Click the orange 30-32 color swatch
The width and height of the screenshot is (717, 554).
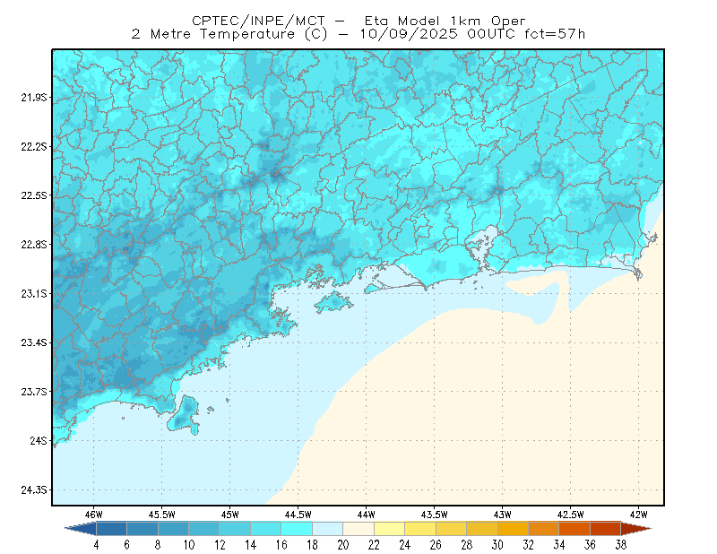513,528
